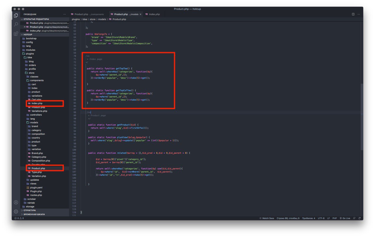Click the PHP language mode indicator

tap(334, 218)
